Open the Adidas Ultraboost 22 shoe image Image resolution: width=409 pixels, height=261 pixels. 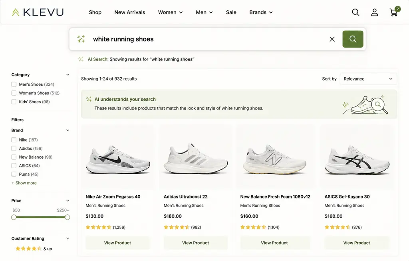point(196,158)
